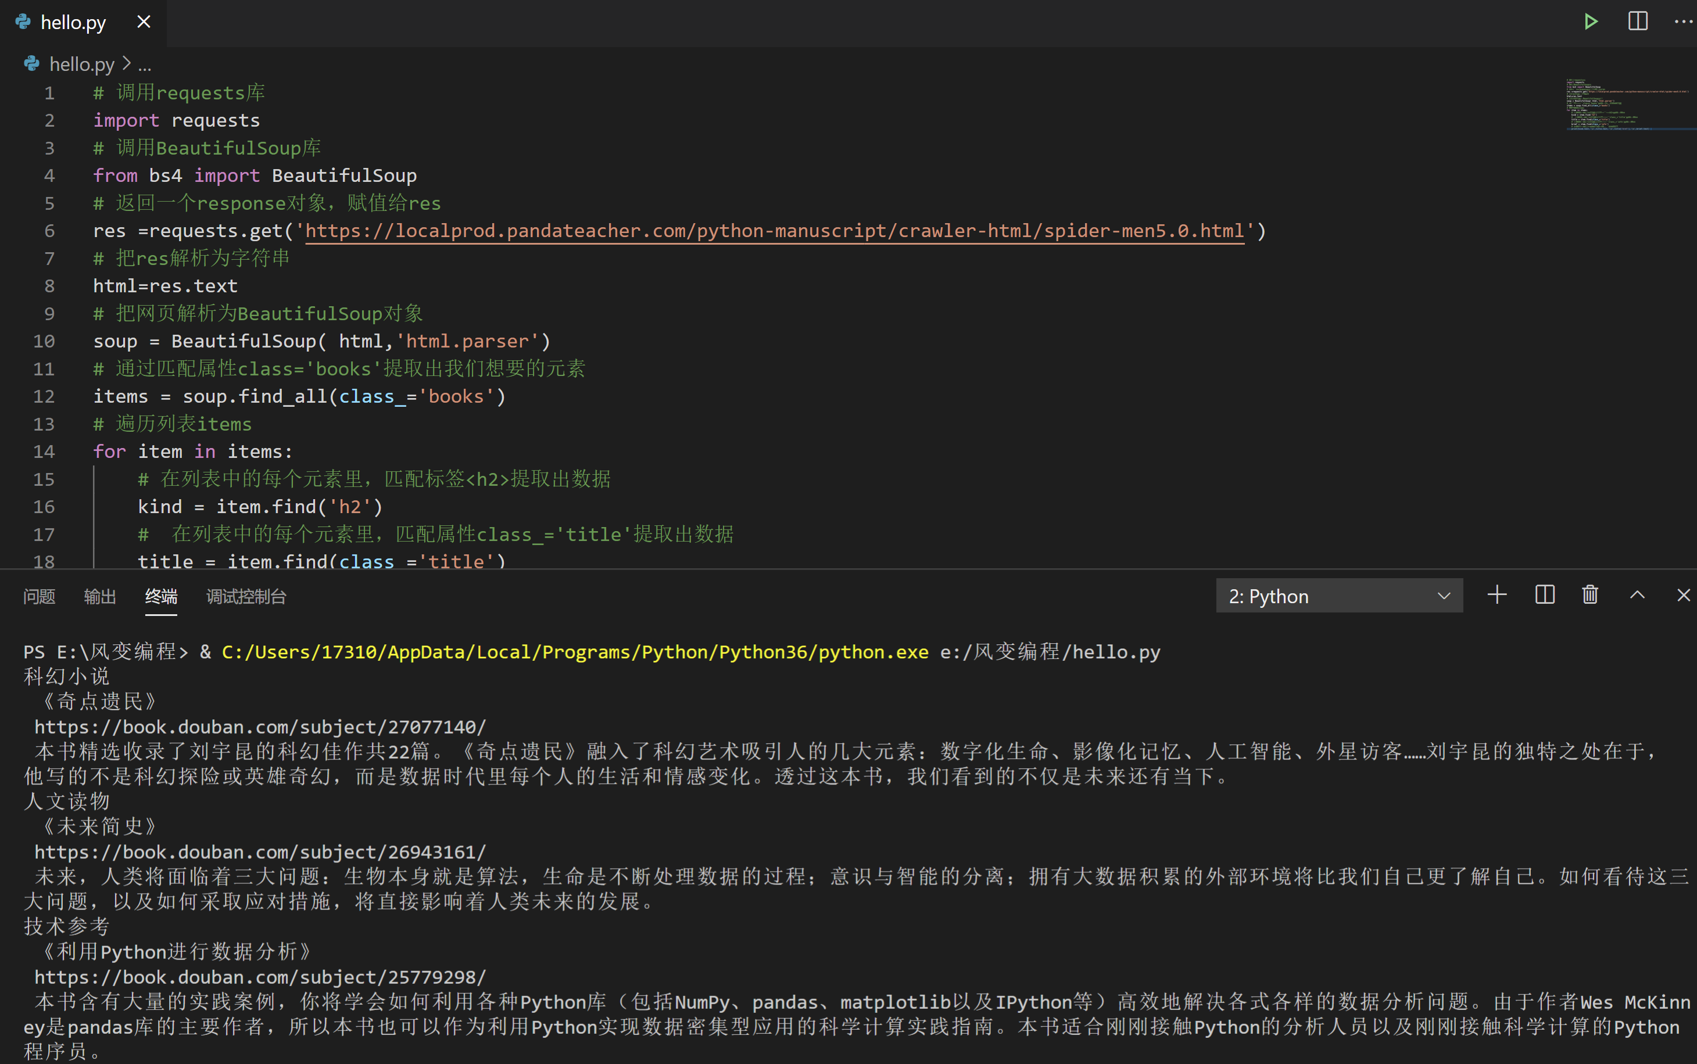Run the Python file with play icon

(1590, 22)
